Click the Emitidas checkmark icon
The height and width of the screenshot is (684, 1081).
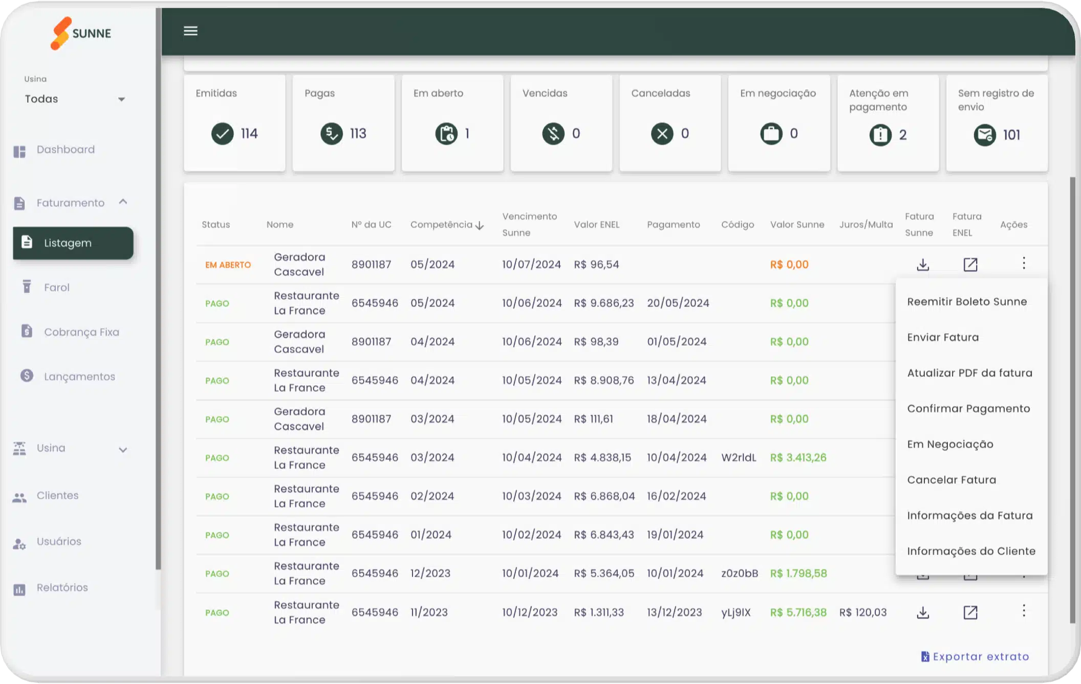click(x=223, y=134)
